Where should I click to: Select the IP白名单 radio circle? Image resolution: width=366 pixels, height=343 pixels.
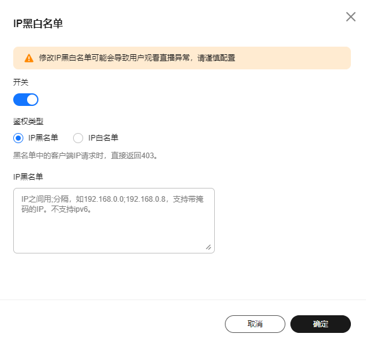click(x=78, y=138)
